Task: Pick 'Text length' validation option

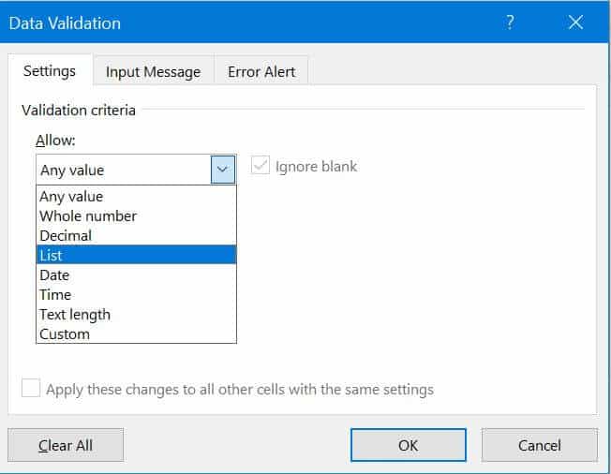Action: (75, 315)
